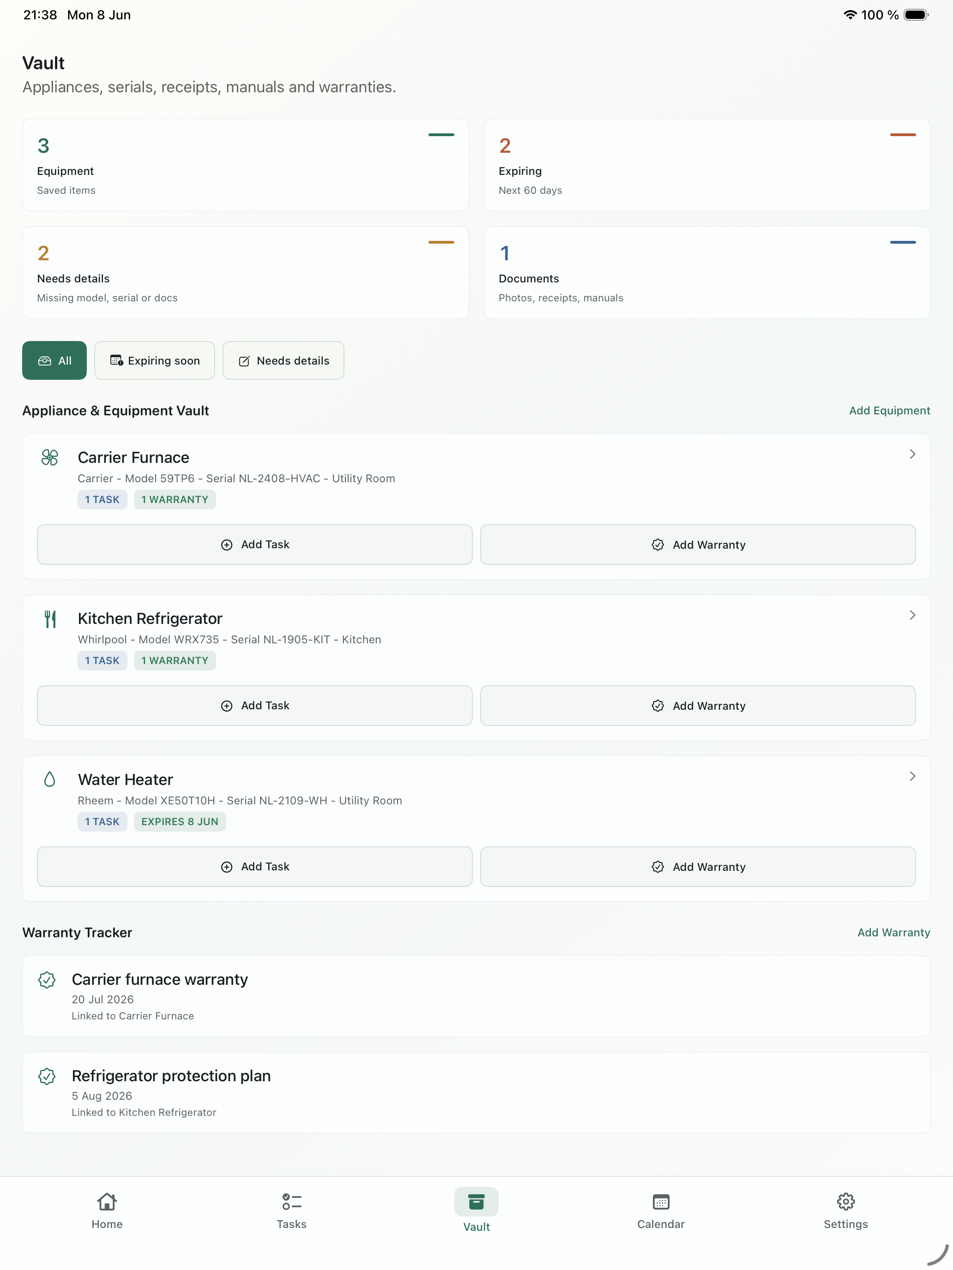Click the 20 Jul 2026 warranty date

pos(102,1000)
